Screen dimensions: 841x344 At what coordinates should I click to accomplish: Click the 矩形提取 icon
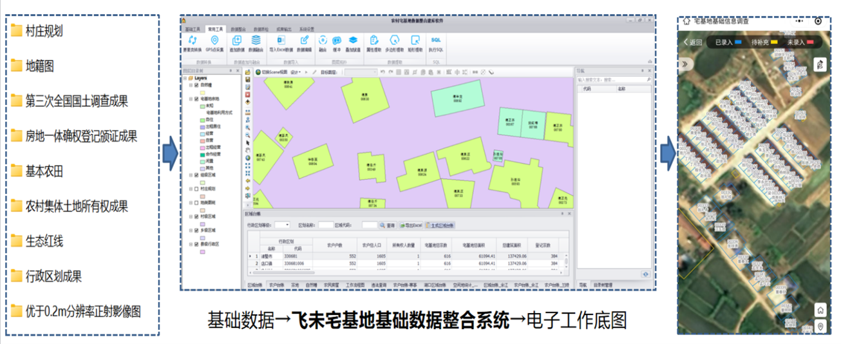(x=415, y=40)
